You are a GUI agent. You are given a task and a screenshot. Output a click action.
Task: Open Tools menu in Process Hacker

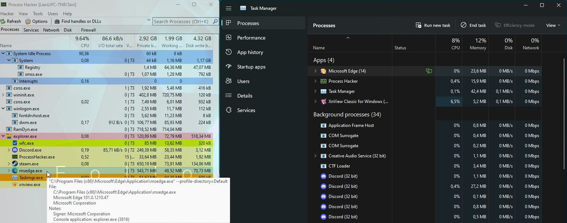(38, 14)
